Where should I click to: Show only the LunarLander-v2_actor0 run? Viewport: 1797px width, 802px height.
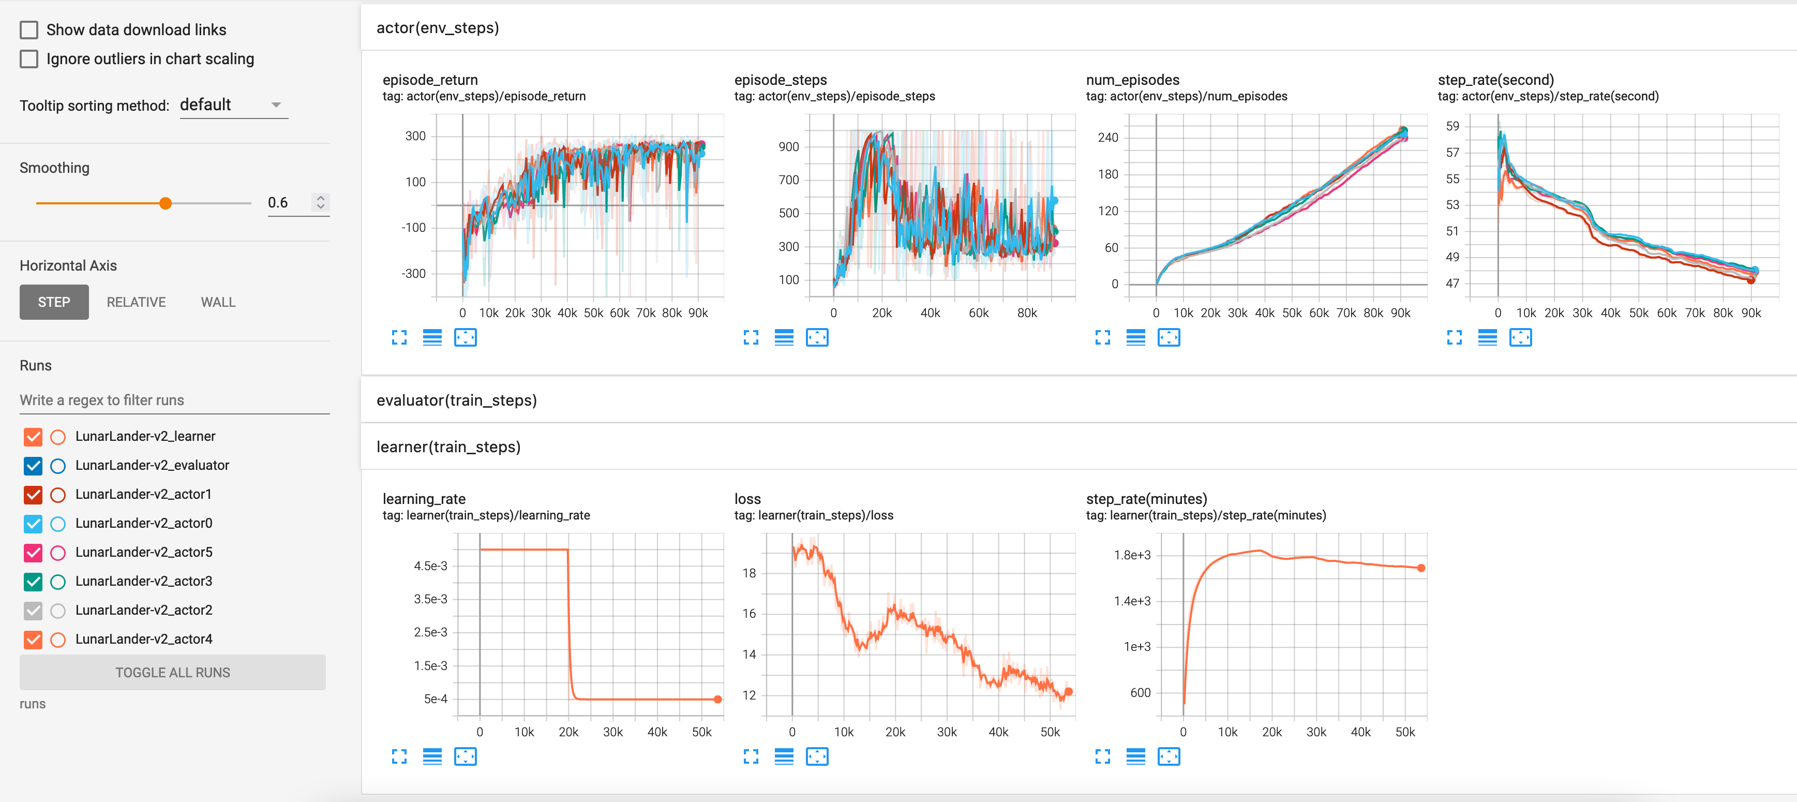click(x=58, y=524)
